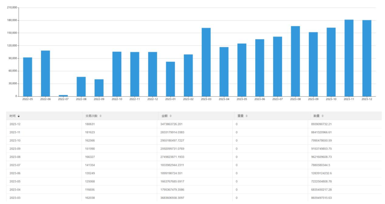Click quantity 12839124232.6
Viewport: 385px width, 204px height.
coord(322,173)
